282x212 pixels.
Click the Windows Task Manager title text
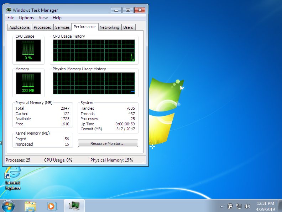35,10
